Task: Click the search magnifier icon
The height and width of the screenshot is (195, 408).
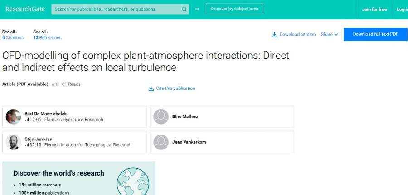Action: (184, 9)
